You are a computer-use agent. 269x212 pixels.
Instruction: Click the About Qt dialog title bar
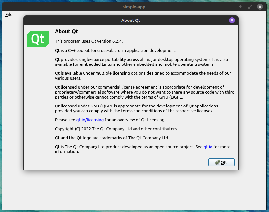131,20
